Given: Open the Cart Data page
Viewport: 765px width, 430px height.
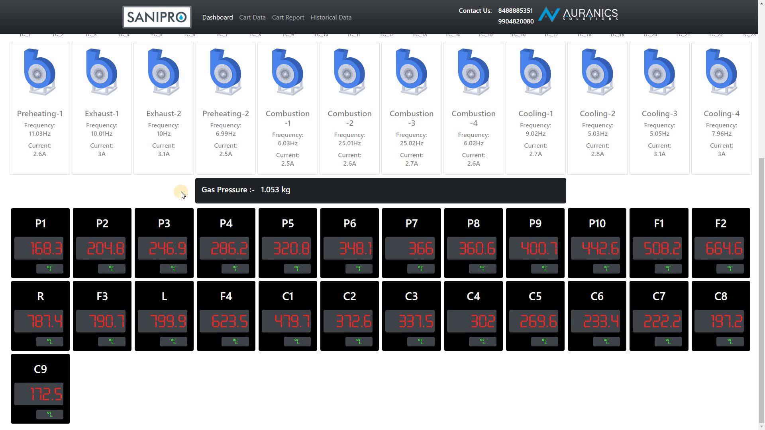Looking at the screenshot, I should pos(252,18).
